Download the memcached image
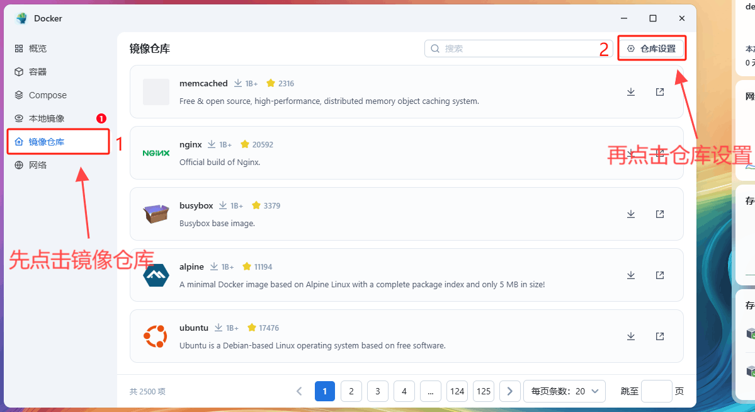 (630, 92)
